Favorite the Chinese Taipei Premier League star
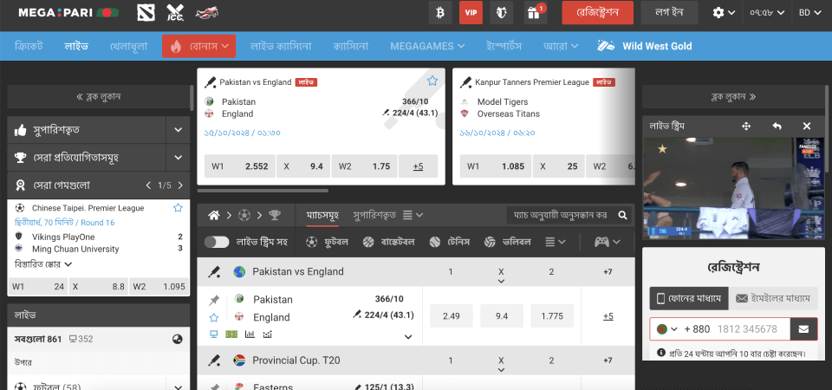Viewport: 832px width, 390px height. coord(178,208)
